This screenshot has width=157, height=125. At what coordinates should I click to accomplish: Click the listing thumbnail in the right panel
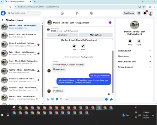click(x=135, y=25)
